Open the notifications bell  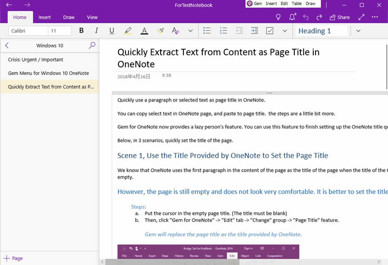[x=293, y=17]
